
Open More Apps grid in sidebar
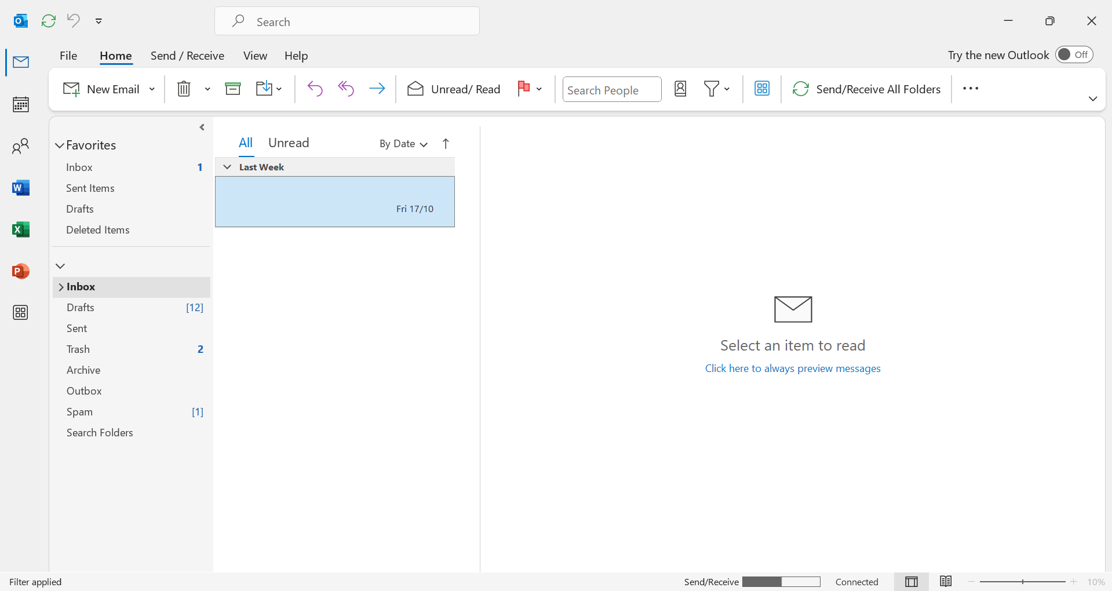click(x=21, y=313)
